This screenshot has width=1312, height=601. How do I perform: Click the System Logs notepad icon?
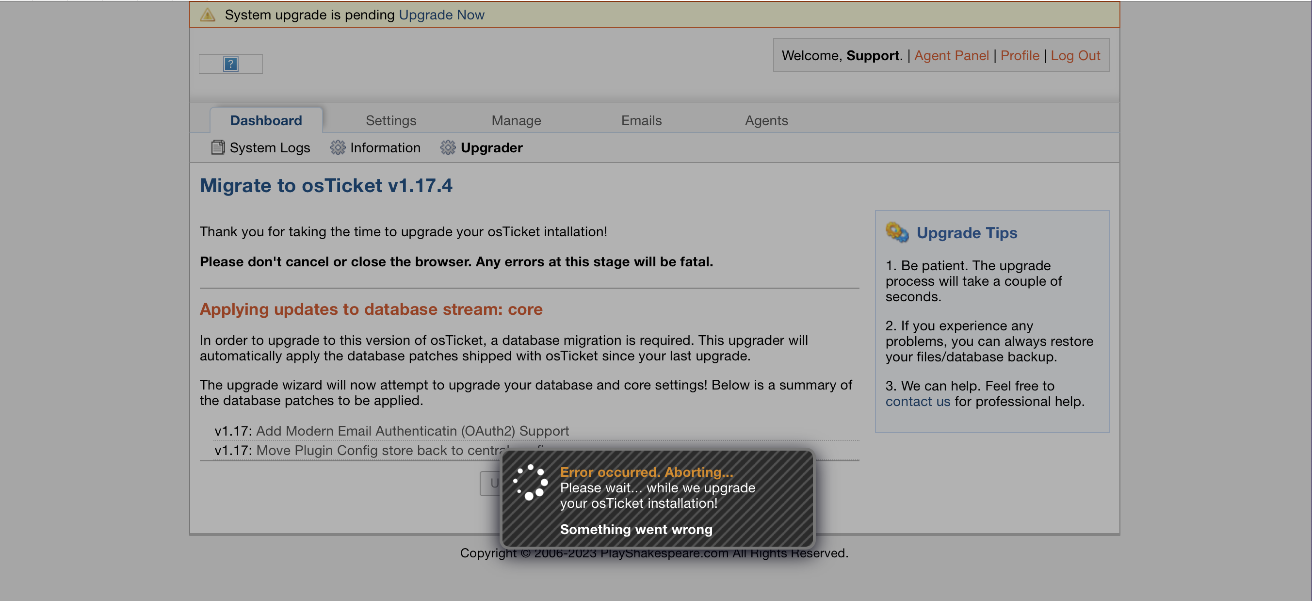click(218, 147)
